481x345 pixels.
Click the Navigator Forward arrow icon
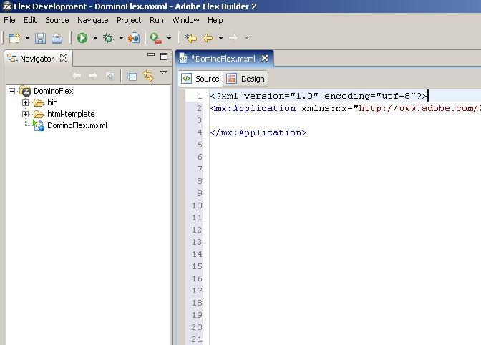click(92, 76)
